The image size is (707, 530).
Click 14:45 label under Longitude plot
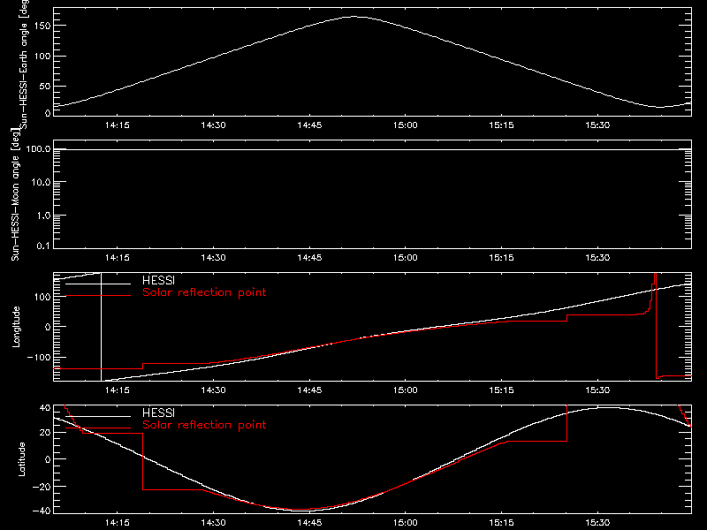310,390
